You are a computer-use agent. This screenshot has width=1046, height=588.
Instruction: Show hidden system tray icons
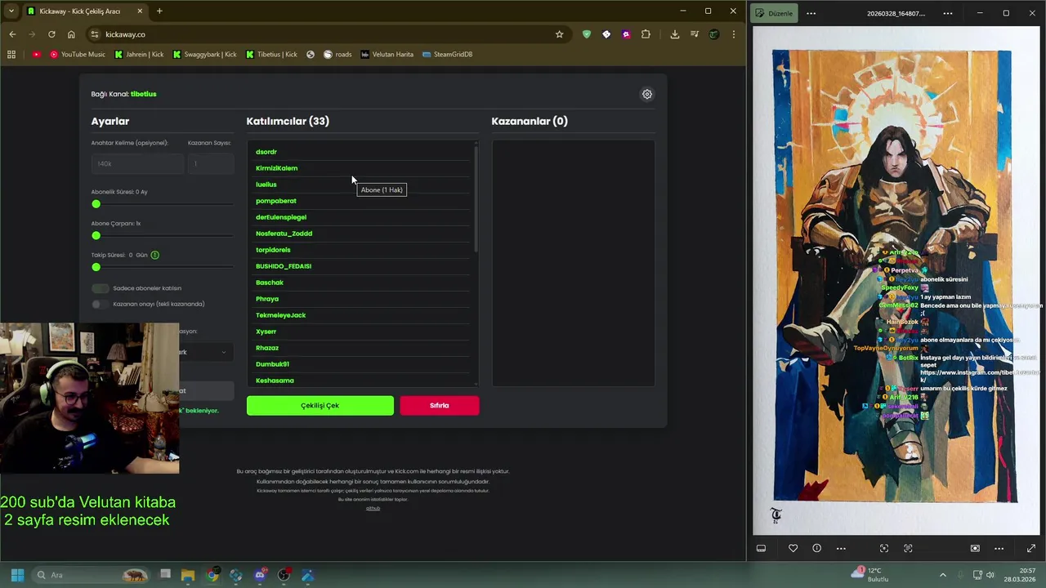(942, 575)
